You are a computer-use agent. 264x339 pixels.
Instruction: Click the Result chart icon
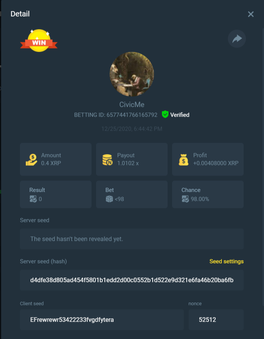(33, 199)
